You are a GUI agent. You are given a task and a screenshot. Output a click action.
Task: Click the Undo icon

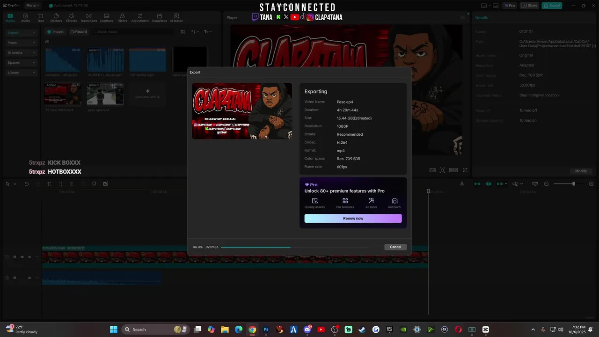click(27, 184)
